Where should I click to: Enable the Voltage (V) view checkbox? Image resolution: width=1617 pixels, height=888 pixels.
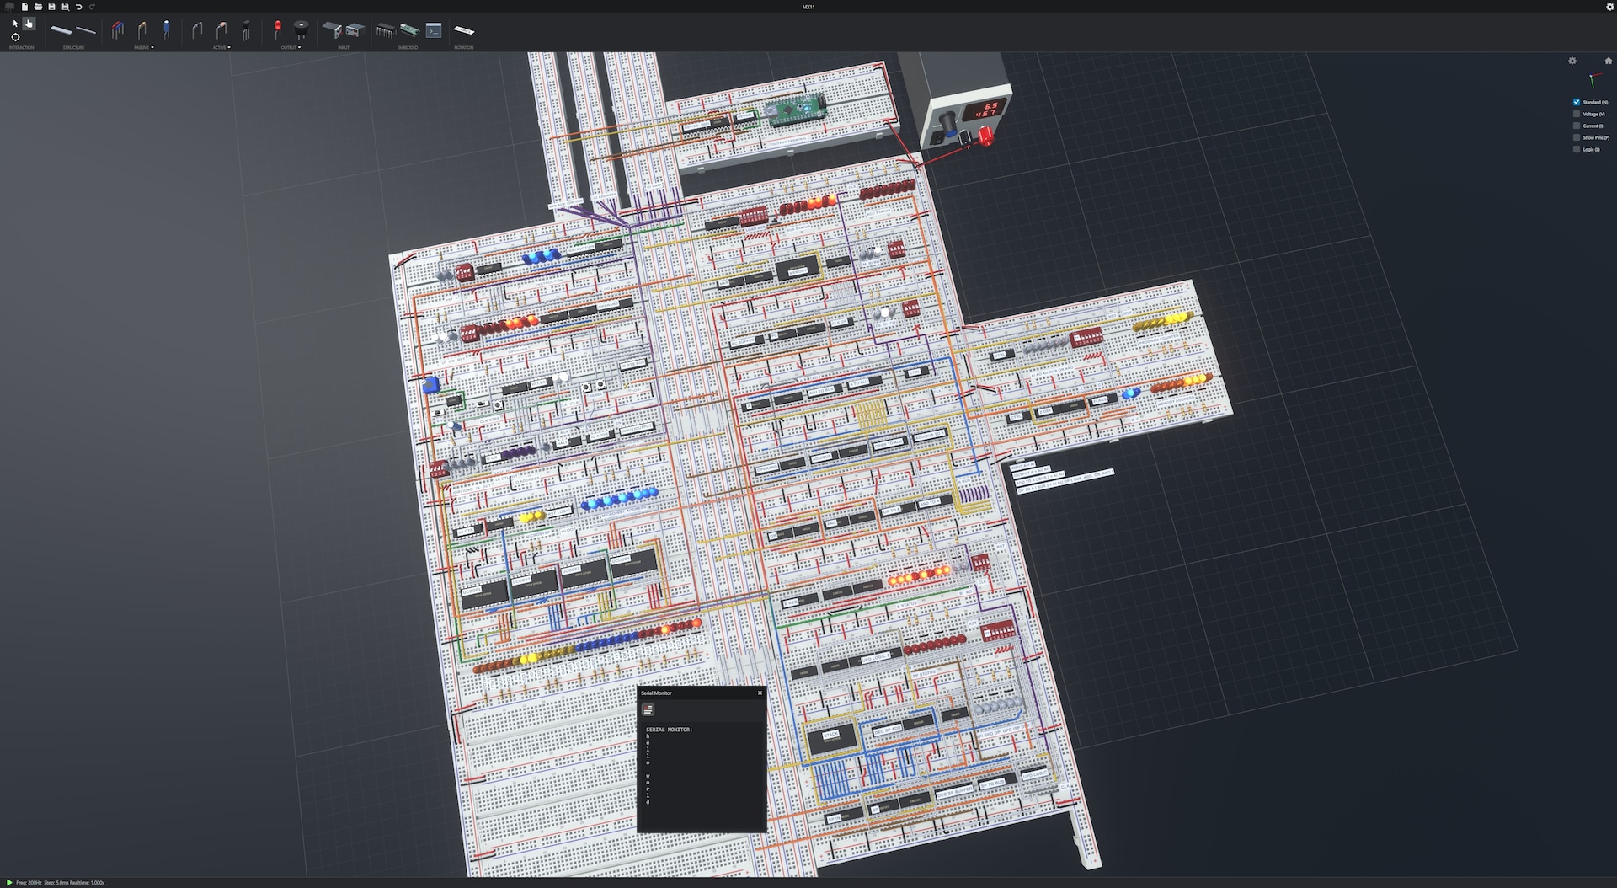(1577, 114)
